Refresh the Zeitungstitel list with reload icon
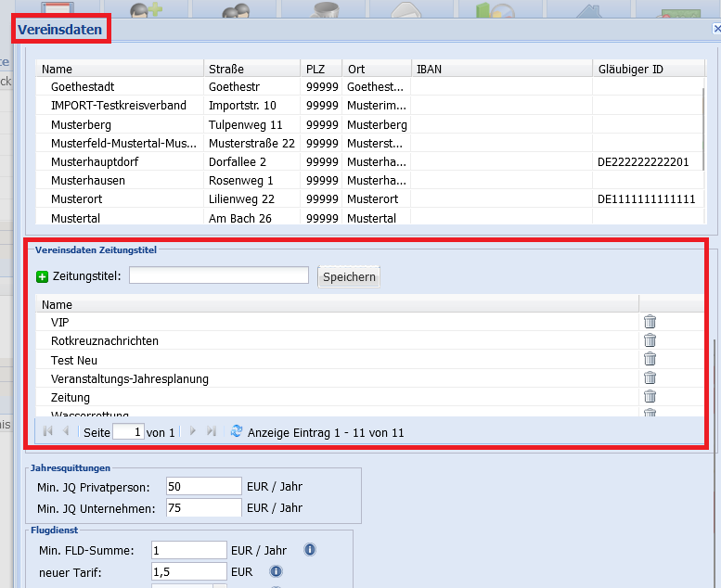This screenshot has height=588, width=721. (237, 431)
